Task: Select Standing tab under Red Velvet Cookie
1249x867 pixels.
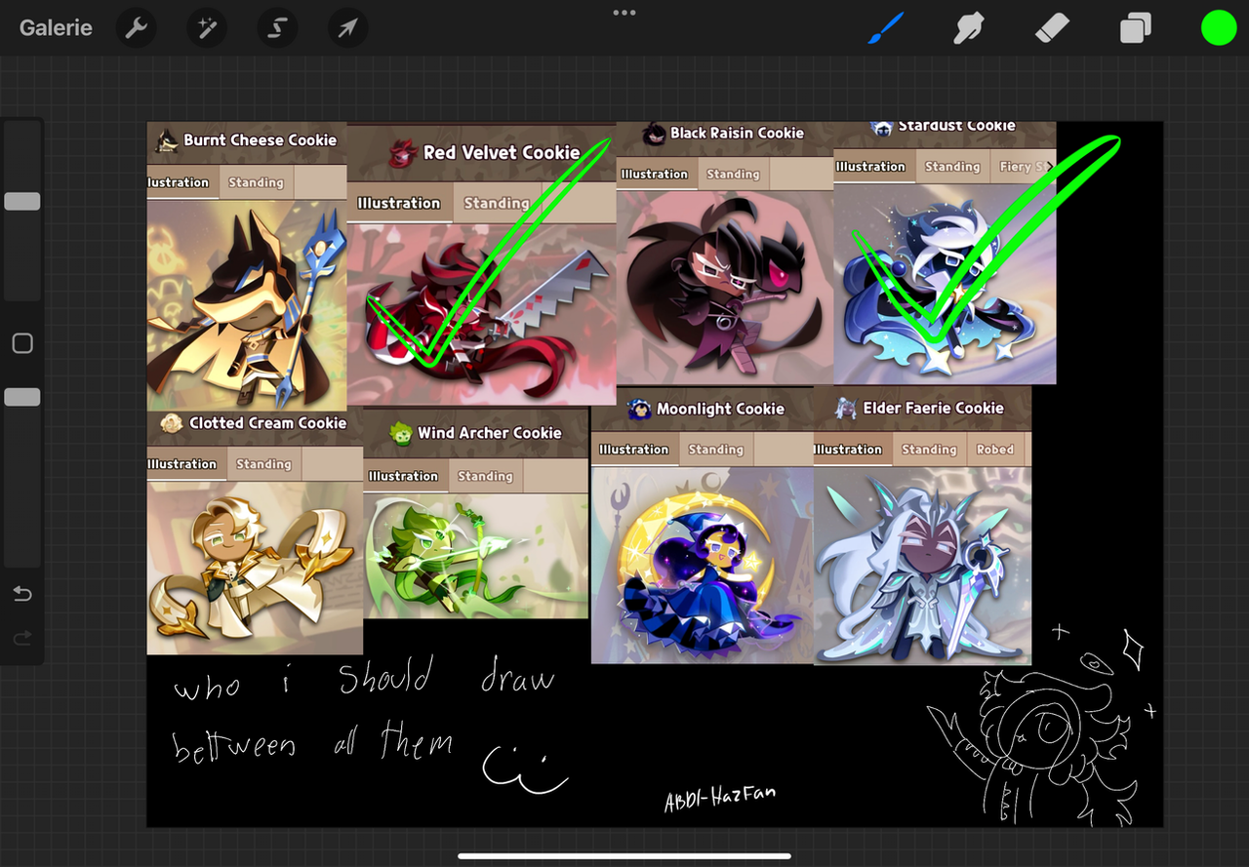Action: [x=496, y=203]
